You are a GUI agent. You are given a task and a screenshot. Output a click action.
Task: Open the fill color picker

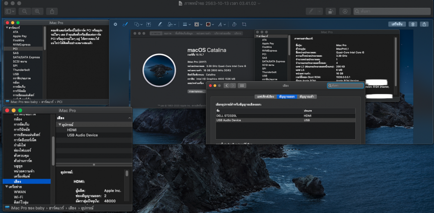(x=210, y=24)
